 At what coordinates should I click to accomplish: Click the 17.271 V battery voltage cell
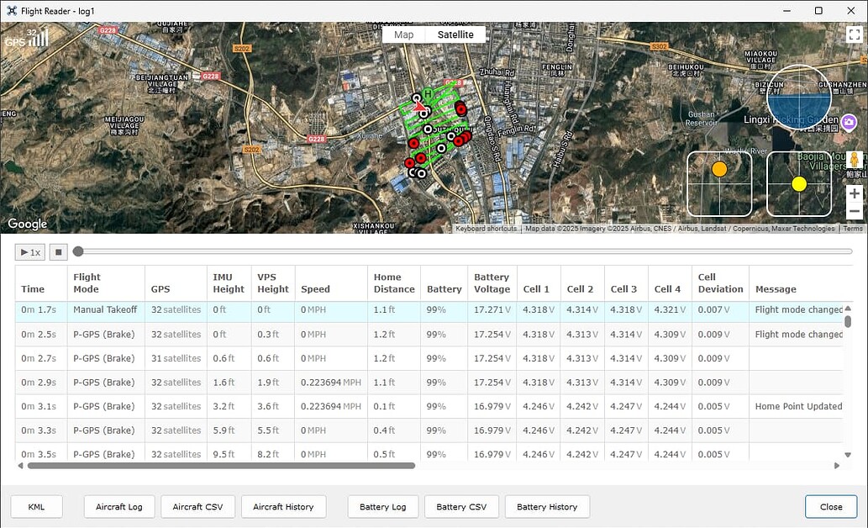pyautogui.click(x=492, y=309)
